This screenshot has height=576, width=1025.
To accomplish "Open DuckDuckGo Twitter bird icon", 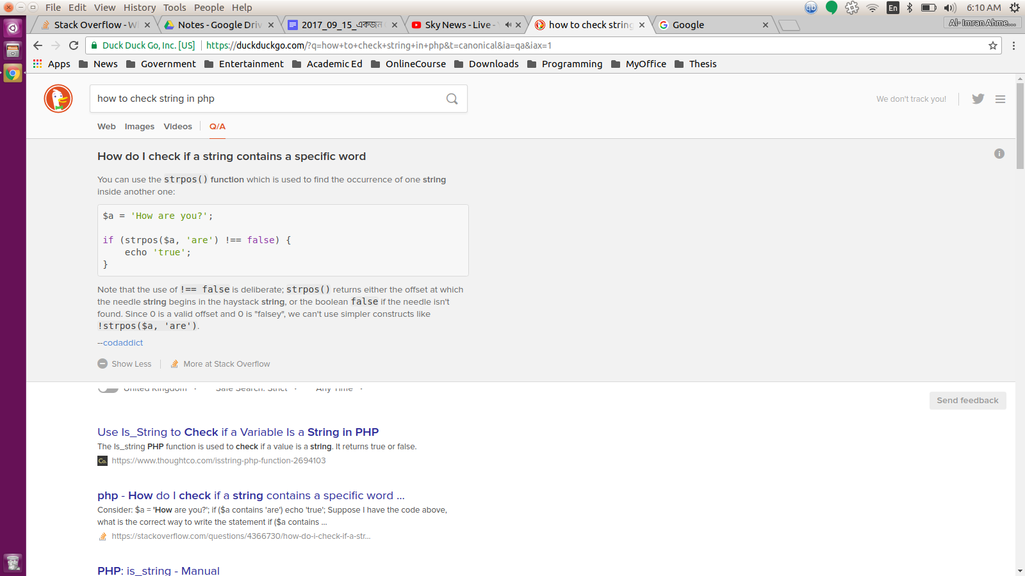I will tap(978, 99).
